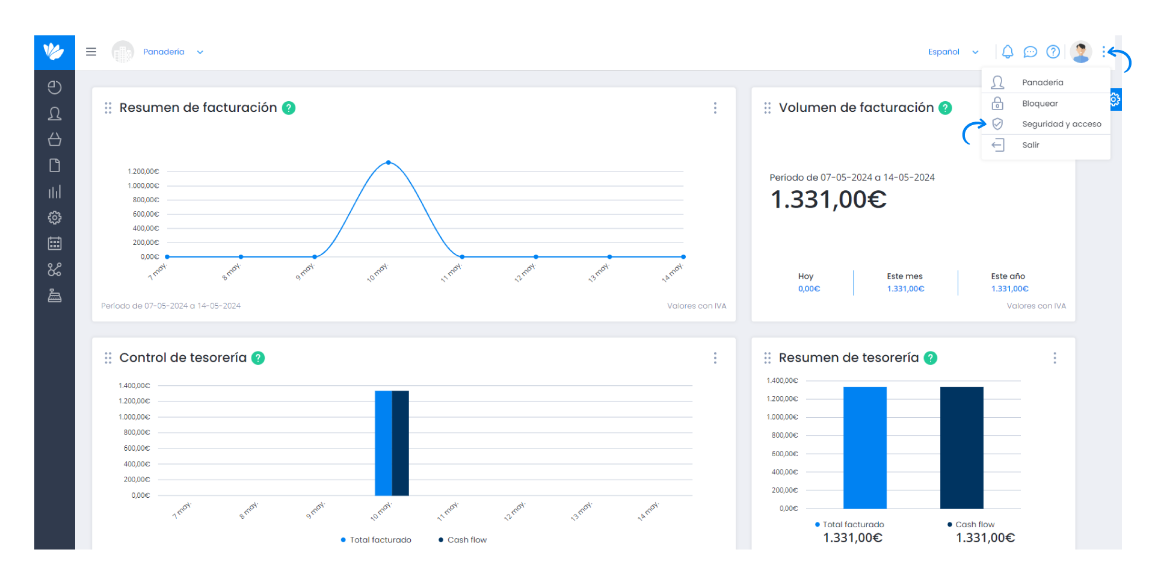The height and width of the screenshot is (579, 1155).
Task: Open the documents sidebar icon
Action: click(55, 166)
